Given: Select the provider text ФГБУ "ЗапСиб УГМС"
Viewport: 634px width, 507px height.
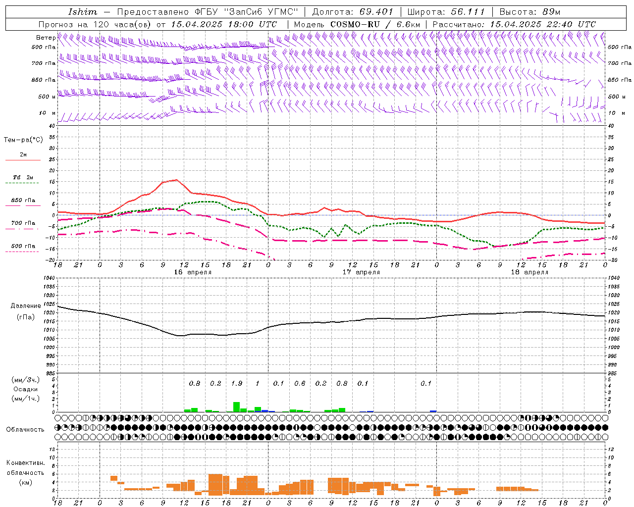Looking at the screenshot, I should (x=246, y=12).
